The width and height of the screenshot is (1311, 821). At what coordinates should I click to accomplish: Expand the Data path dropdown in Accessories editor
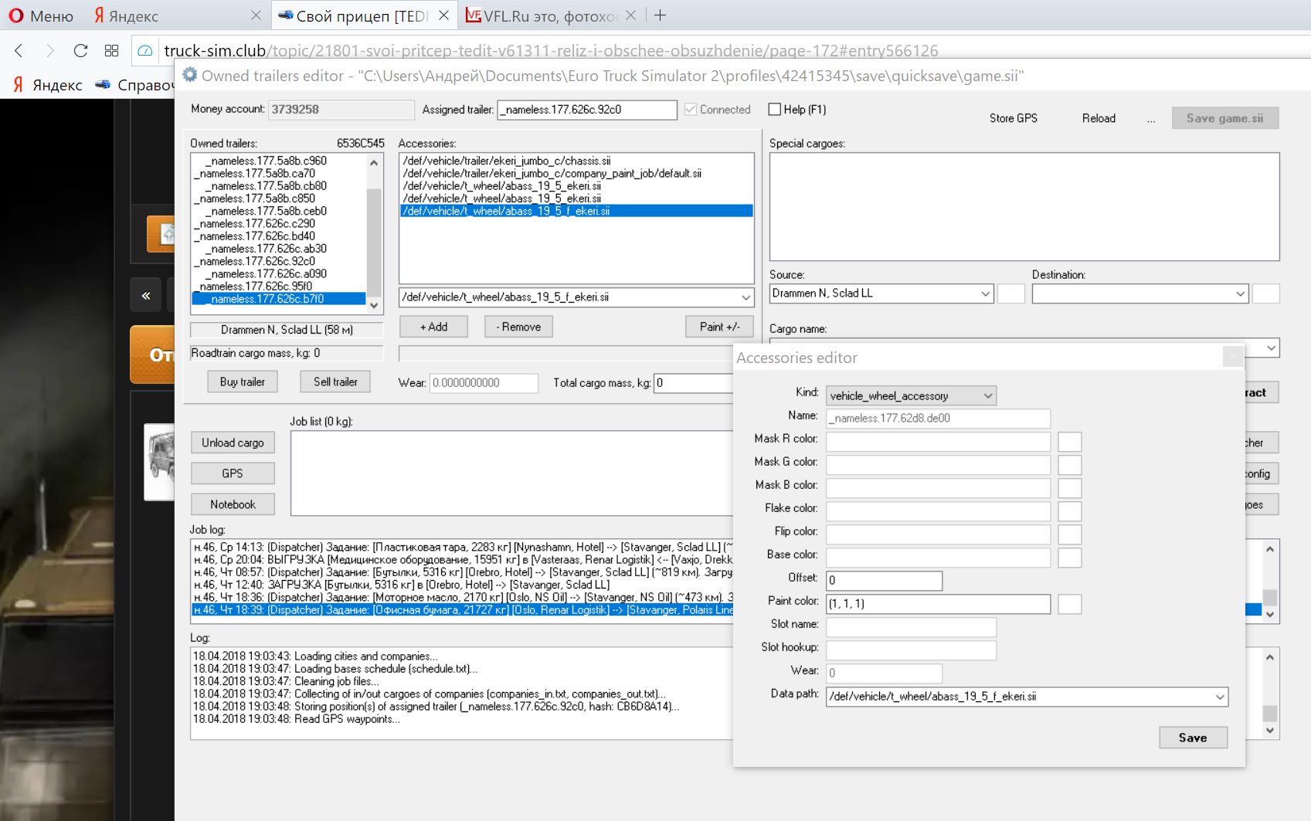point(1219,697)
